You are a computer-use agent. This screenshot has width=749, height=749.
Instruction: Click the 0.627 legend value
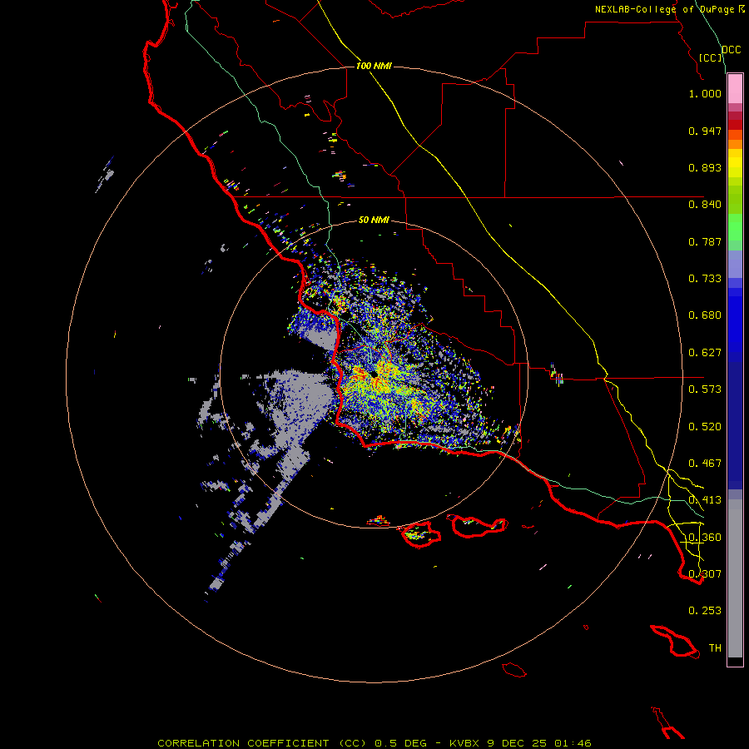pos(705,353)
